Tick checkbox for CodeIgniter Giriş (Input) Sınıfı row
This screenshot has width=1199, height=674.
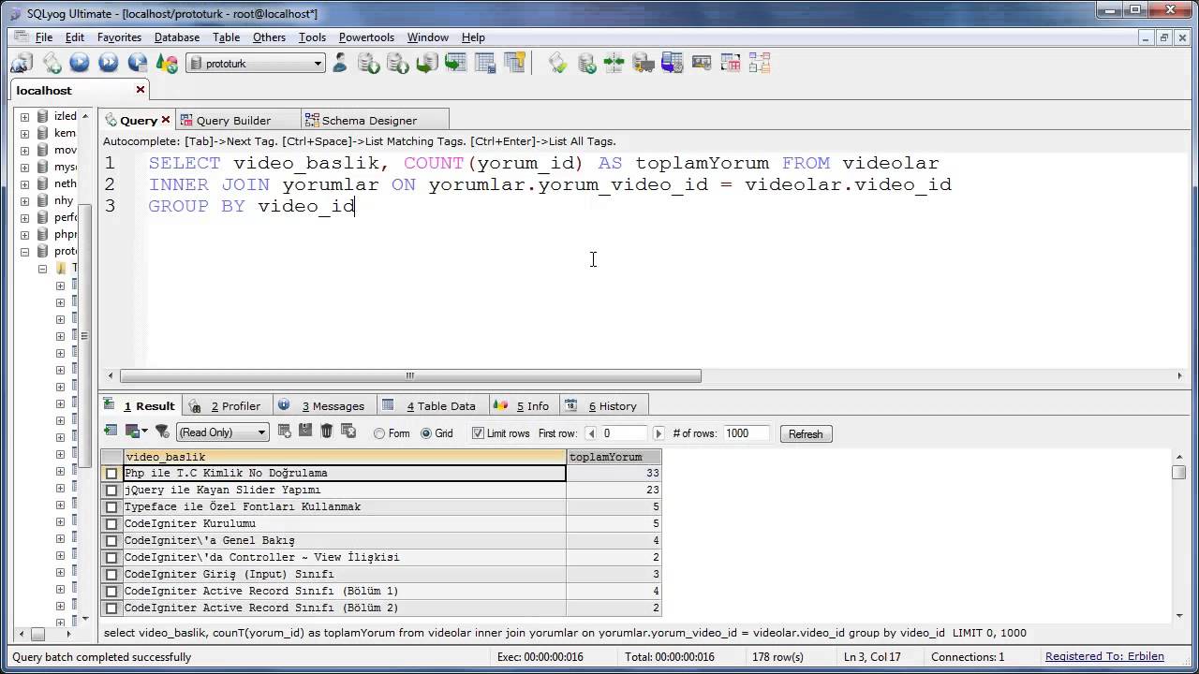click(111, 575)
